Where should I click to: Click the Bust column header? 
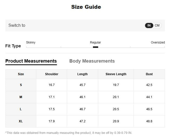point(149,74)
